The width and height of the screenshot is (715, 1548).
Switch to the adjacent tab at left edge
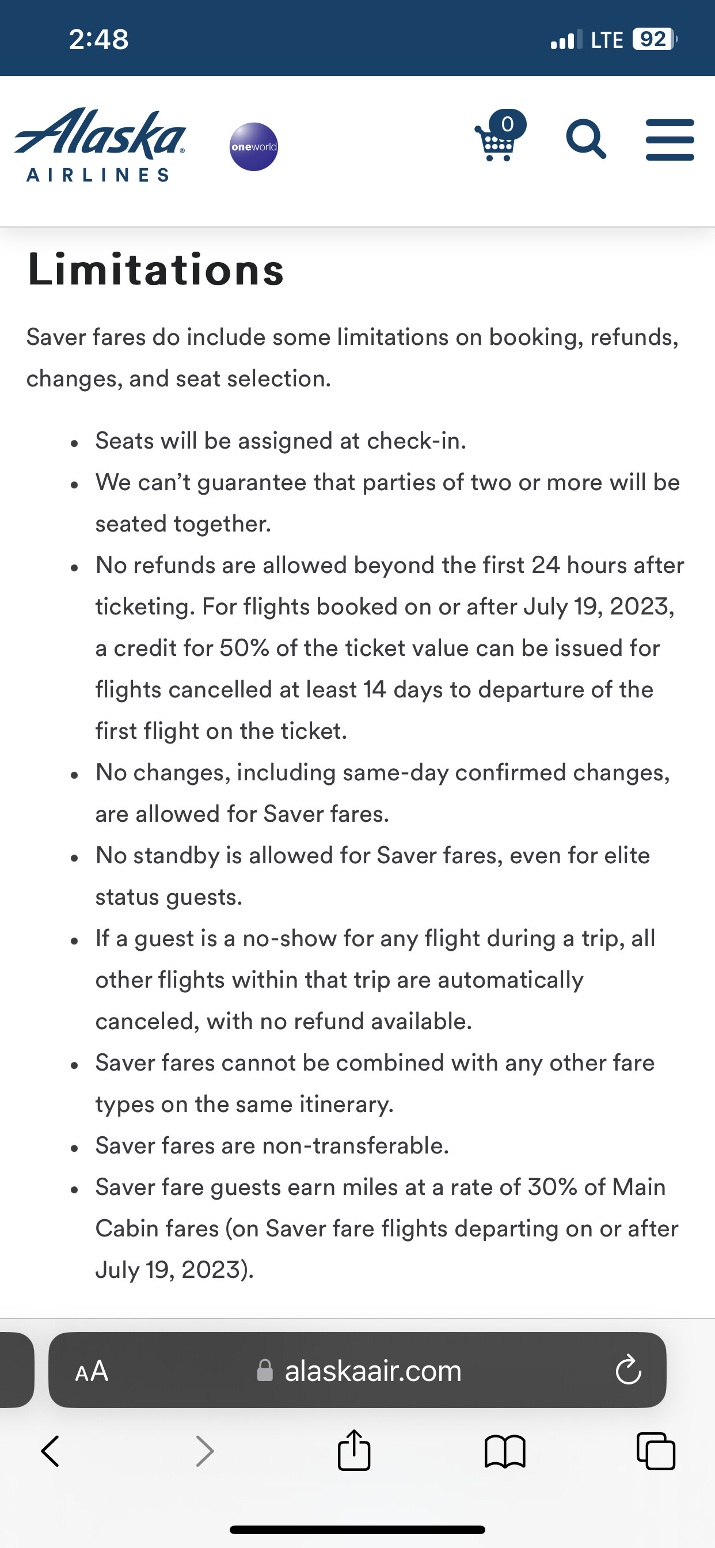tap(15, 1370)
